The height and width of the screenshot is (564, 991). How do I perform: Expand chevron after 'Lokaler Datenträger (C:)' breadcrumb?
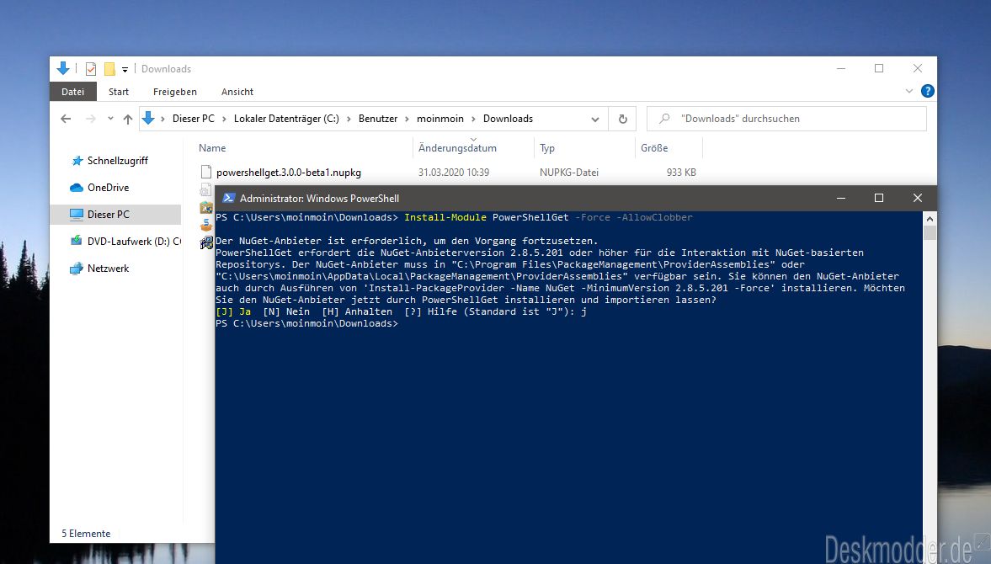coord(349,119)
